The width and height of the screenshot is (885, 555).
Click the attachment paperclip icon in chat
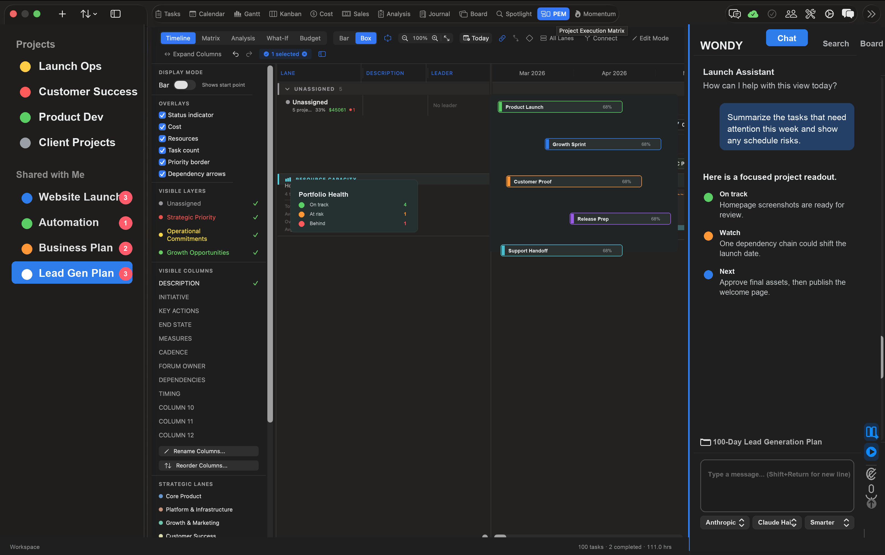click(871, 474)
